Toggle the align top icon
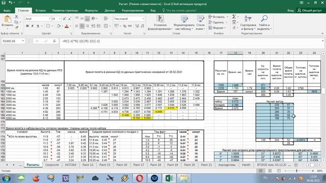Viewport: 326px width, 183px height. point(77,19)
